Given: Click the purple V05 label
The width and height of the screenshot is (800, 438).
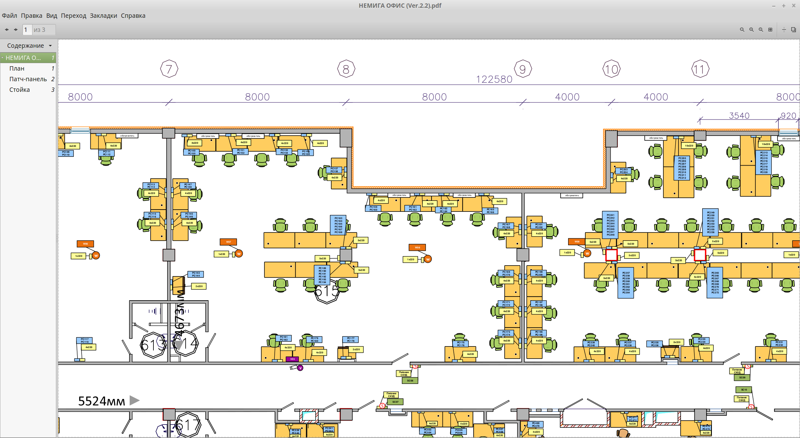Looking at the screenshot, I should [292, 359].
